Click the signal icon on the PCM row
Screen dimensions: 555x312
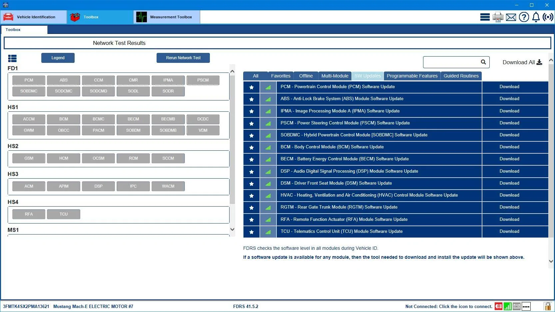[x=268, y=87]
